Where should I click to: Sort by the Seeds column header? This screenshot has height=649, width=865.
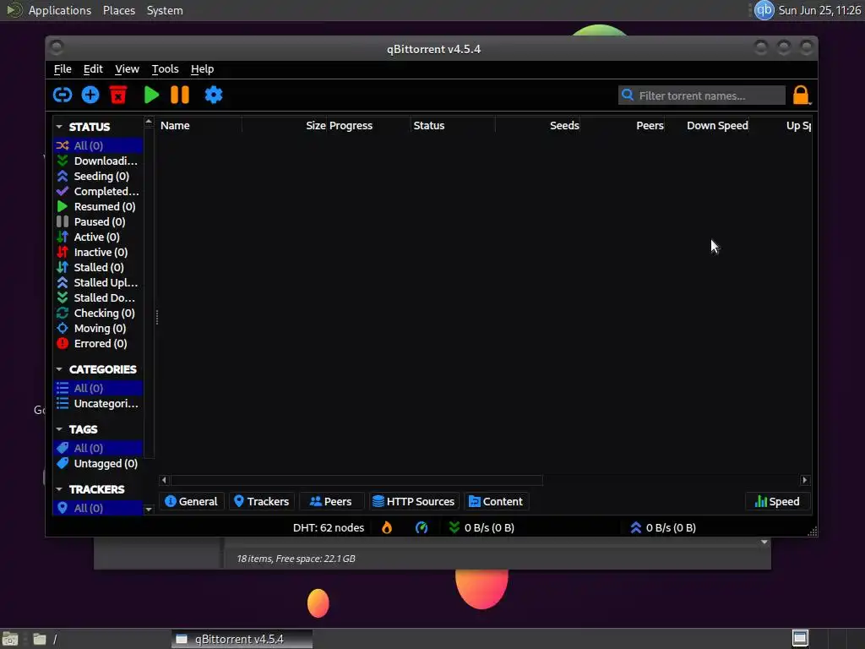pos(537,125)
